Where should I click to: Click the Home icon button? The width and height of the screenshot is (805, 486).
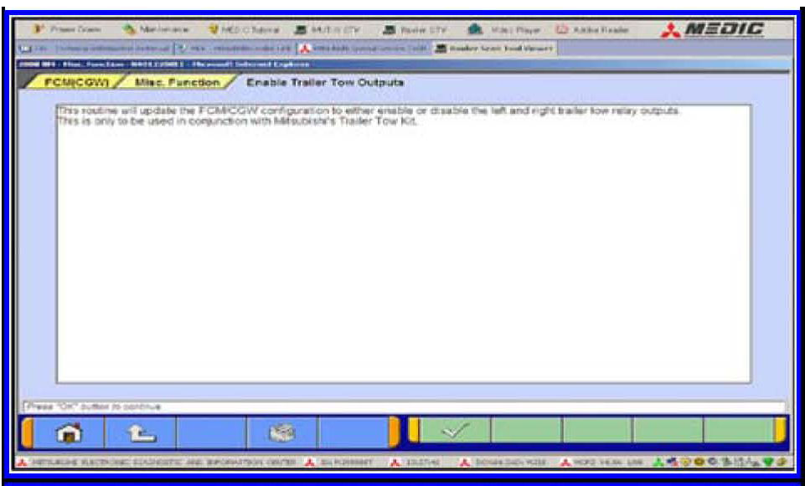tap(67, 432)
